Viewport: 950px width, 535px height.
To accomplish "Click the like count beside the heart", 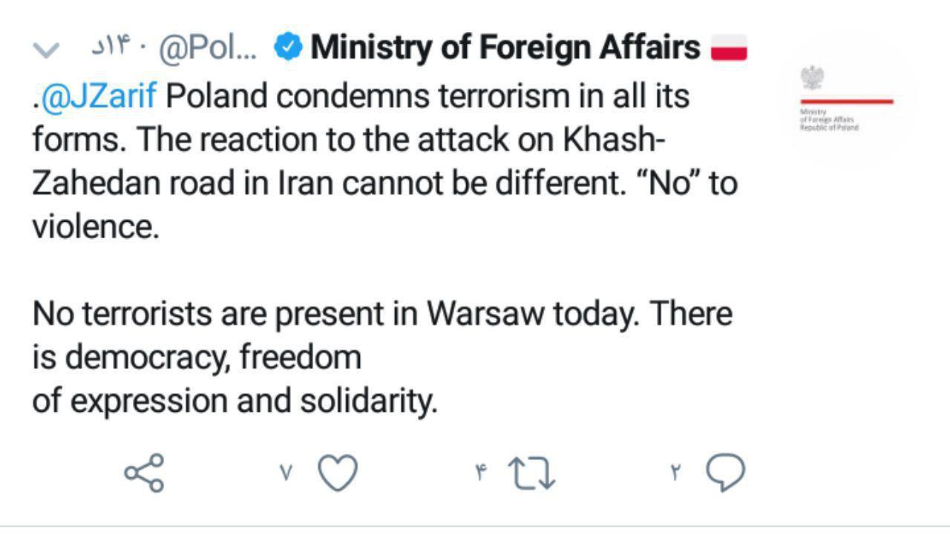I will click(286, 473).
